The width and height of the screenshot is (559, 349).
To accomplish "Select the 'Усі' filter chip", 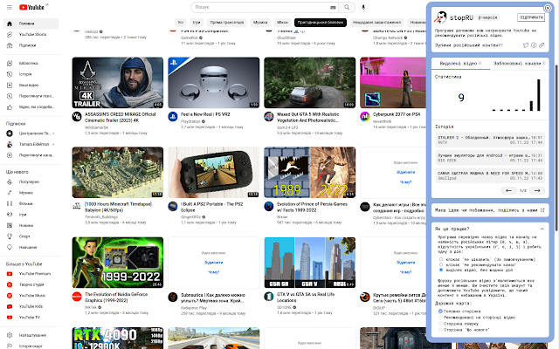I will click(181, 23).
